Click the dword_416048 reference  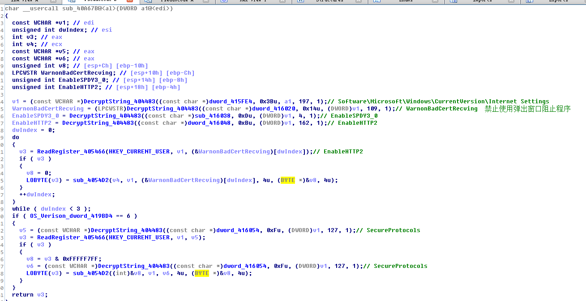209,123
